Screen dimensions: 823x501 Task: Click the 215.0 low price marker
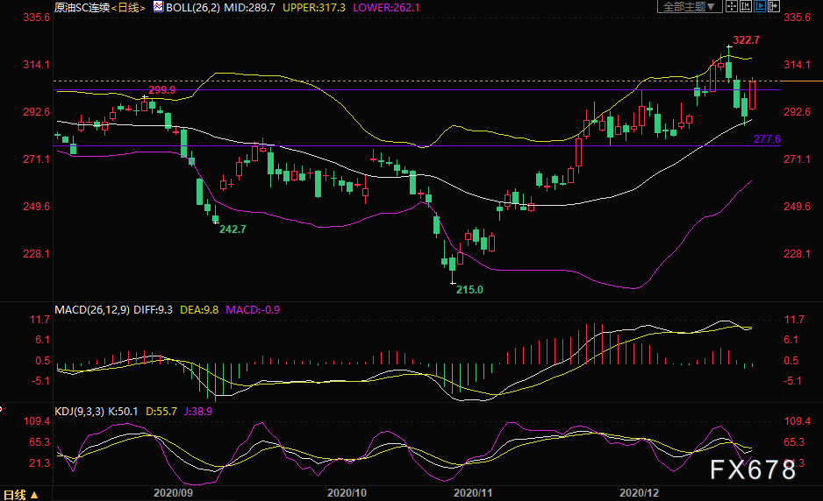(x=469, y=289)
